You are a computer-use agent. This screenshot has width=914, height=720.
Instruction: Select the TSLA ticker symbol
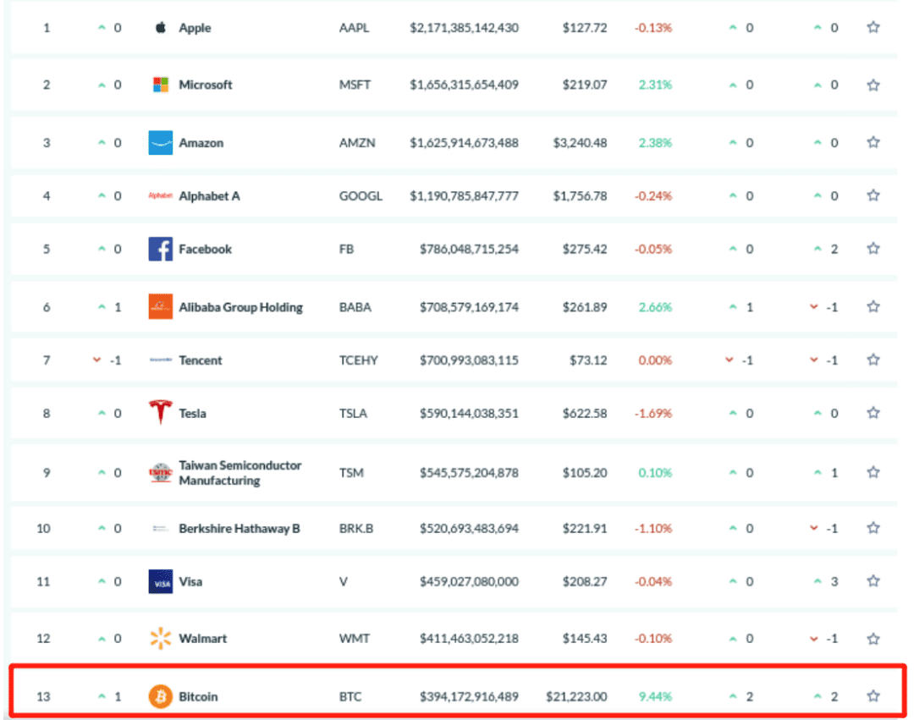(x=353, y=413)
